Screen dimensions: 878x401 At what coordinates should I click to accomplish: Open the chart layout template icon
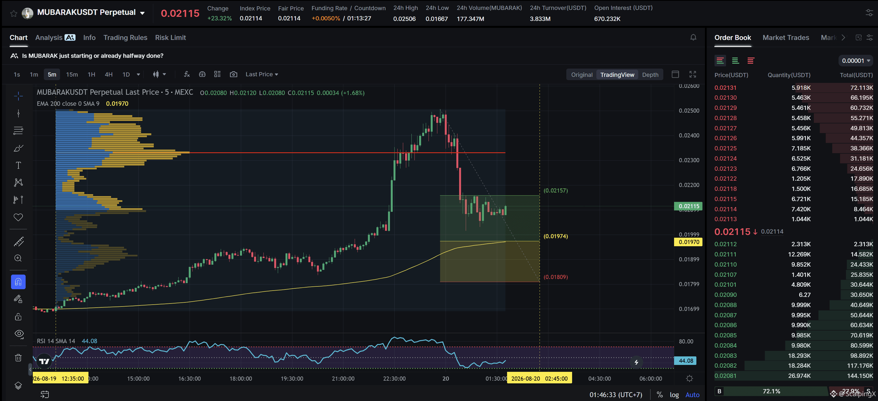click(217, 74)
